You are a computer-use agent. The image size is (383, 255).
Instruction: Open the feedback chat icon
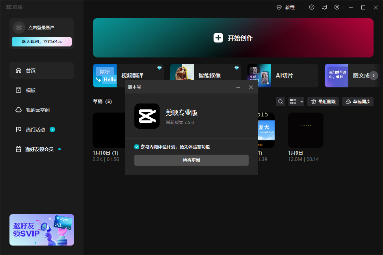point(324,7)
